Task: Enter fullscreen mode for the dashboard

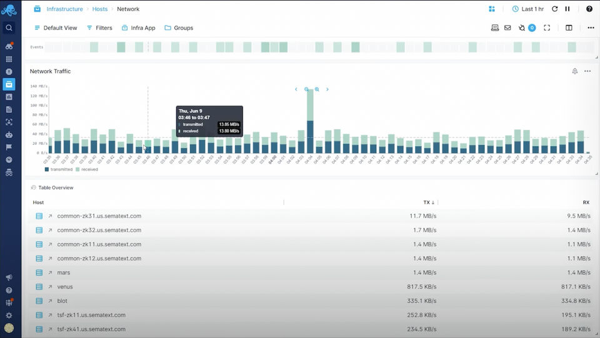Action: click(547, 28)
